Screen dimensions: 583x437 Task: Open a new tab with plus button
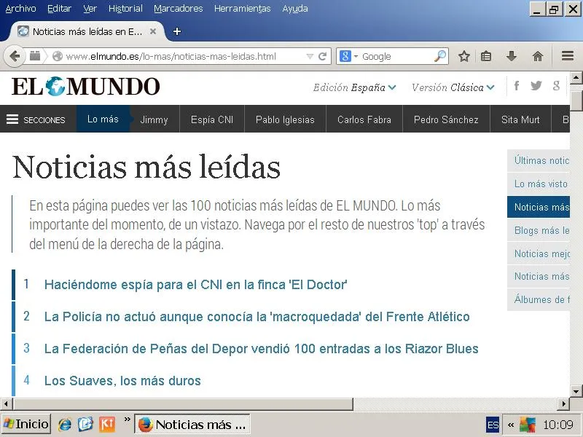click(177, 31)
